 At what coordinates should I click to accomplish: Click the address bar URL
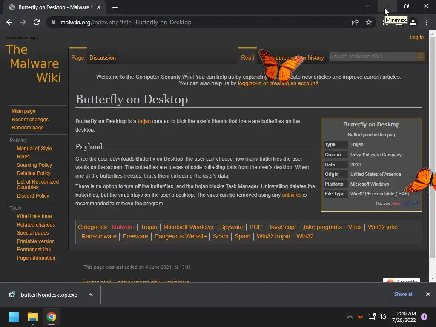126,22
